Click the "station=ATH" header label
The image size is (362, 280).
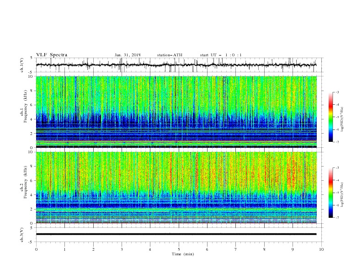point(170,55)
